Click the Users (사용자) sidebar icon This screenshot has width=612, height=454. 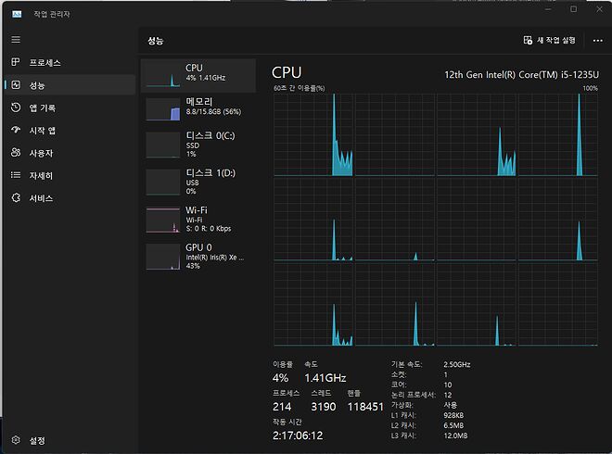pos(16,153)
